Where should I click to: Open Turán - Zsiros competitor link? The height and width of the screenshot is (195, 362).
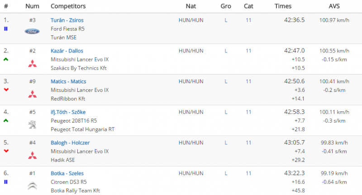pos(67,20)
